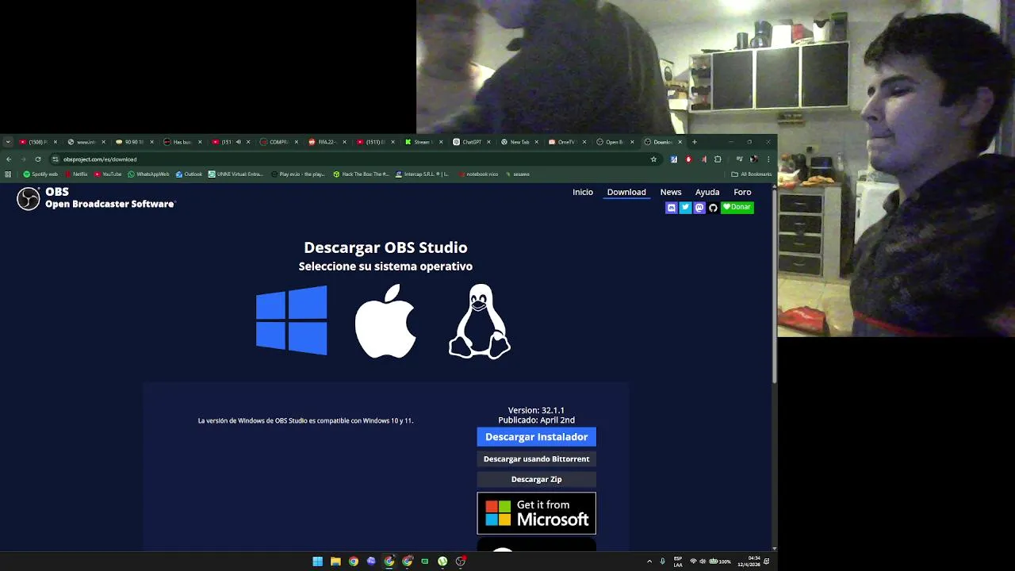
Task: Open the Netflix bookmark
Action: (x=75, y=174)
